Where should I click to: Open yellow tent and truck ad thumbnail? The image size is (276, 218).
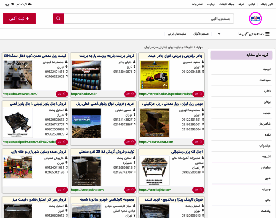point(154,75)
